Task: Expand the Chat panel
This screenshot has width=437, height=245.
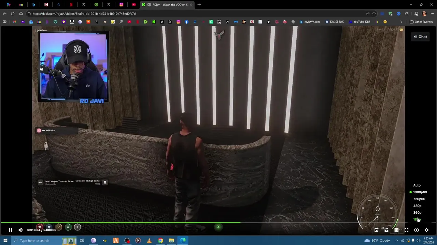Action: click(x=420, y=37)
